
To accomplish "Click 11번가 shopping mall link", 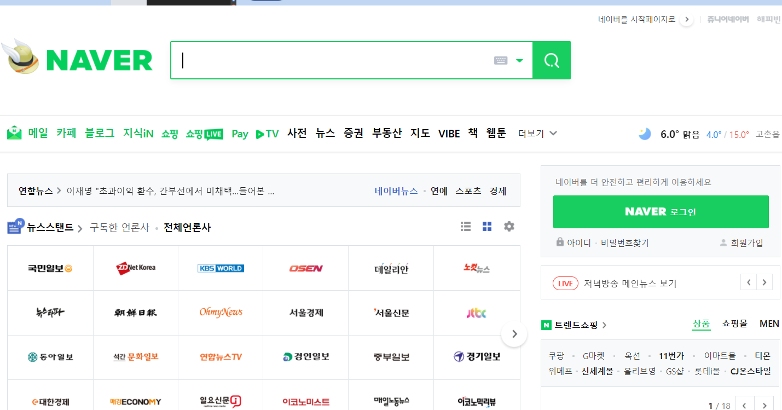I will click(671, 356).
